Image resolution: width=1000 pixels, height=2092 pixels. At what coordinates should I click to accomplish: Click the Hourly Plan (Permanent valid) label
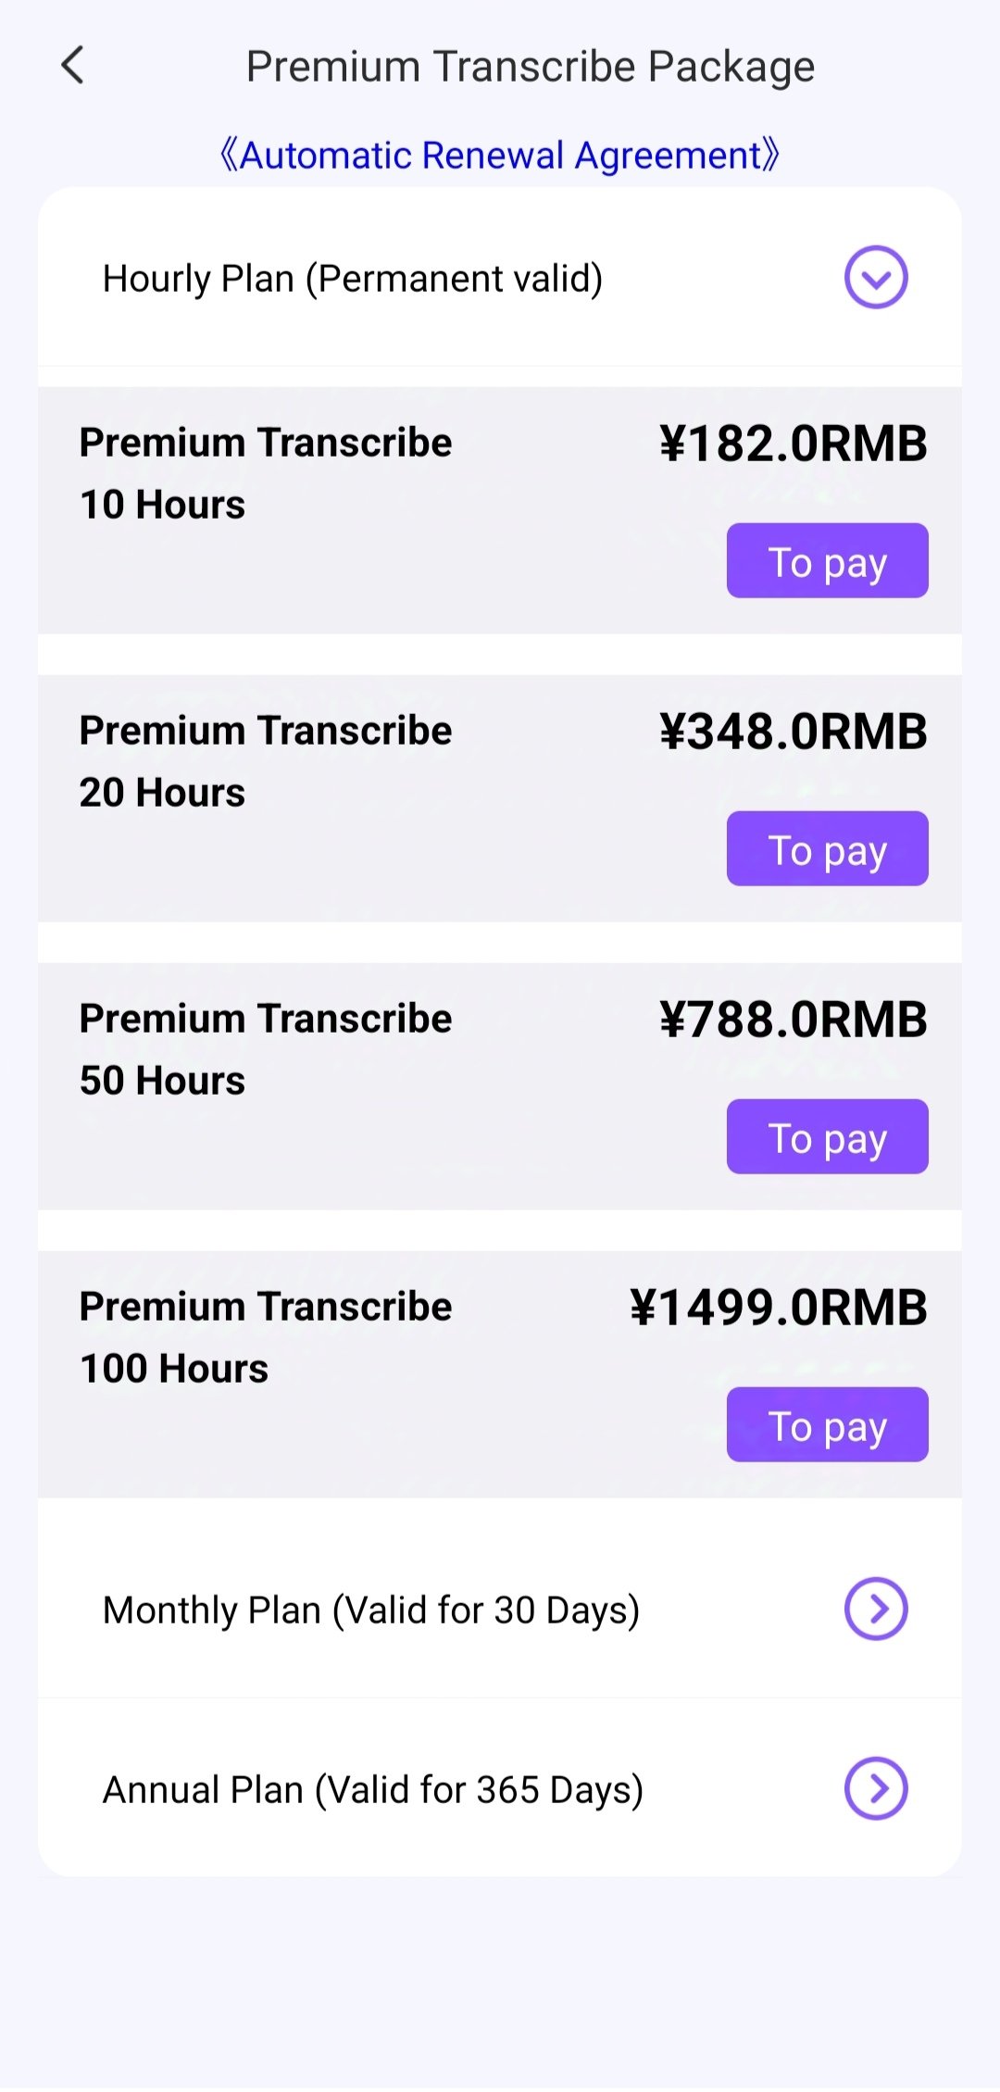click(353, 279)
